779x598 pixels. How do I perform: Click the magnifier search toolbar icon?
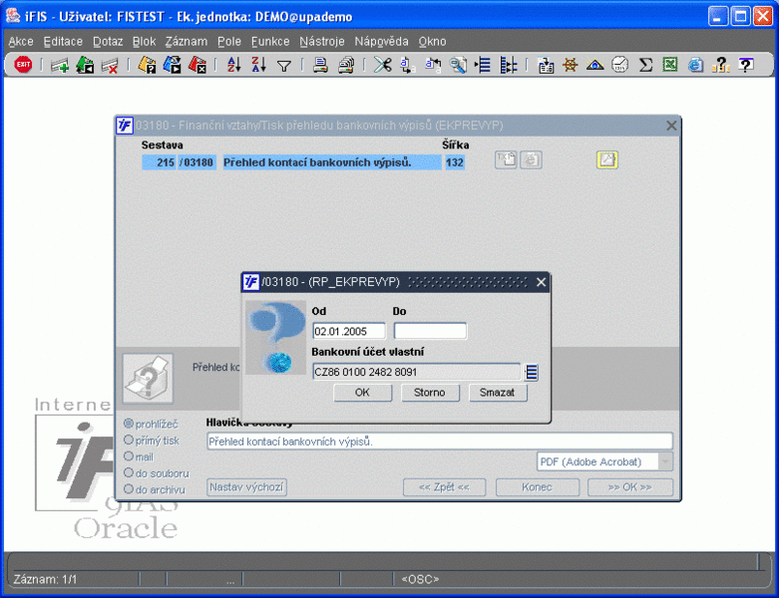point(458,65)
